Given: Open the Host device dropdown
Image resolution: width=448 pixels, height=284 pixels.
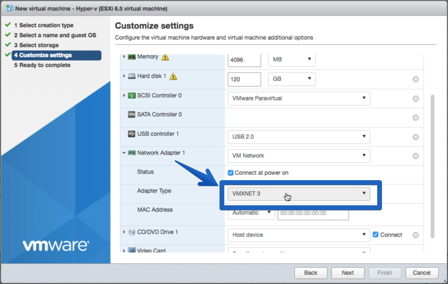Looking at the screenshot, I should tap(299, 235).
